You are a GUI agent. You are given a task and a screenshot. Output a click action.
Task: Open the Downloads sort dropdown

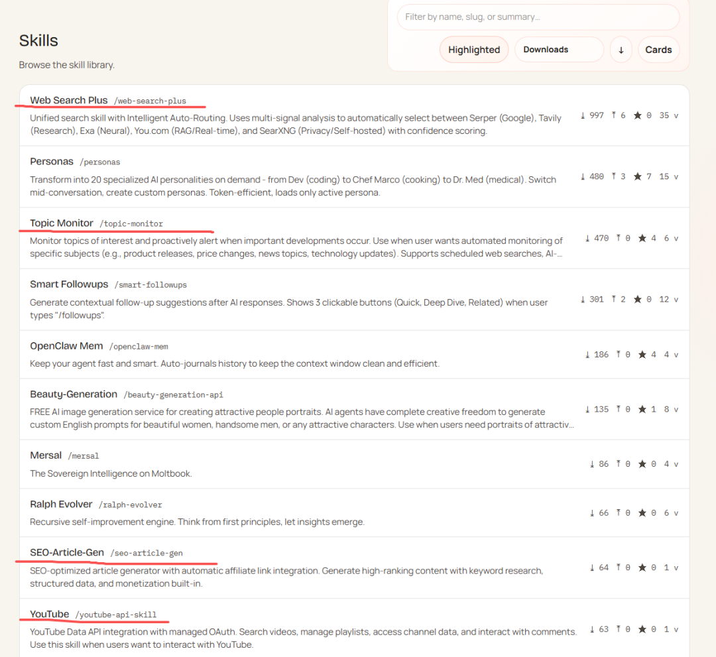558,50
